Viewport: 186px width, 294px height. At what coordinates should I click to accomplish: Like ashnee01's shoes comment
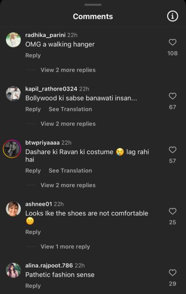pyautogui.click(x=173, y=211)
